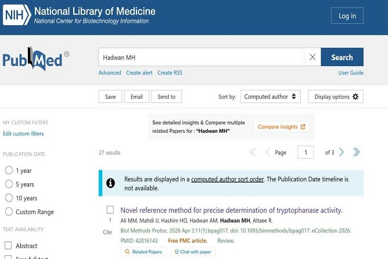Click the Log in button

click(x=347, y=16)
